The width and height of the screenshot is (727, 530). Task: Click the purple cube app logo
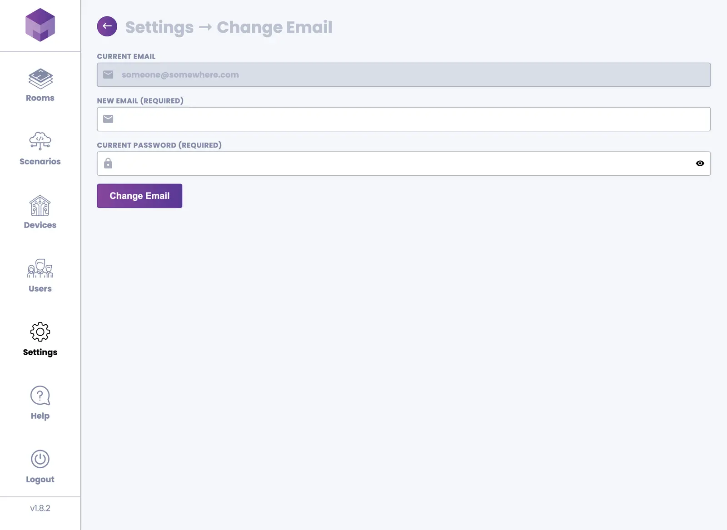(x=40, y=25)
